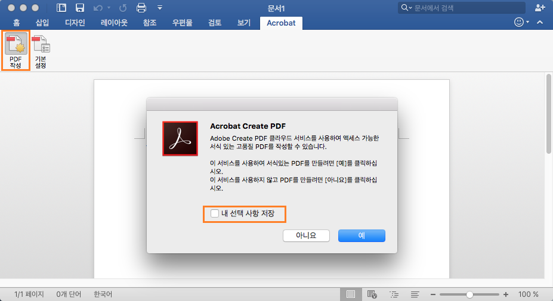The image size is (553, 301).
Task: Switch to the 홈 tab
Action: pyautogui.click(x=16, y=23)
